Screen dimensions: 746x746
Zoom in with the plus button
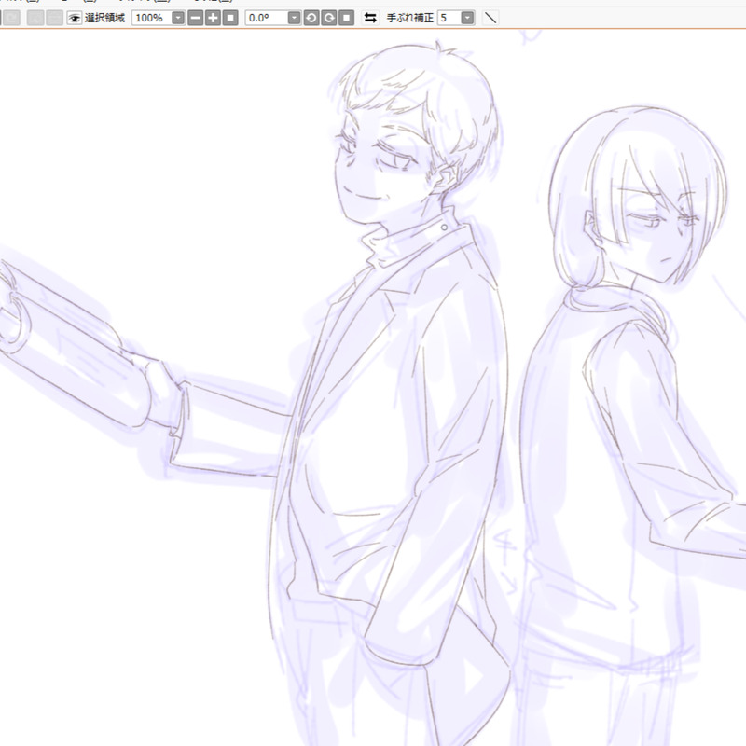click(x=214, y=18)
